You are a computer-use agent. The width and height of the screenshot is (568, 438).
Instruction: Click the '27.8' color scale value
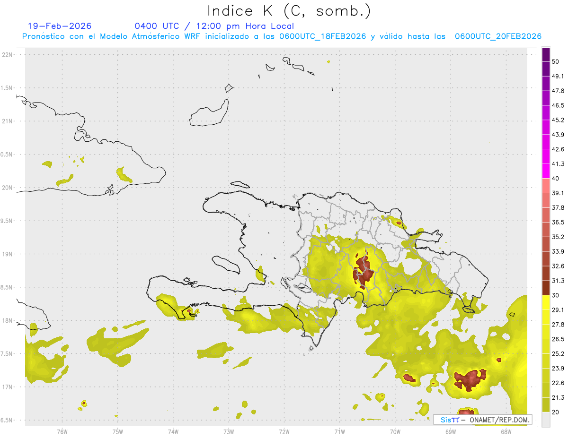tap(558, 325)
